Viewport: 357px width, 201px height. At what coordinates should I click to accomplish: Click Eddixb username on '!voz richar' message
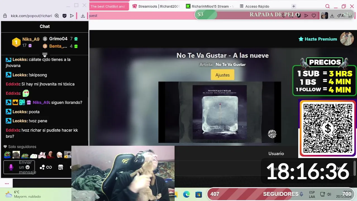(13, 130)
